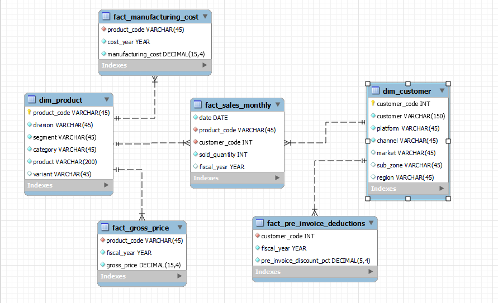Click the top-left resize handle of dim_customer
Screen dimensions: 498x303
[368, 84]
